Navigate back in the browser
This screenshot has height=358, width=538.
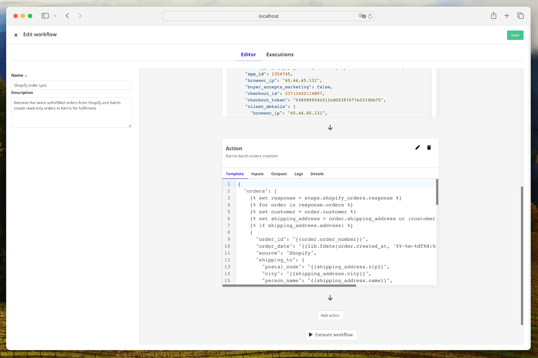click(x=67, y=15)
